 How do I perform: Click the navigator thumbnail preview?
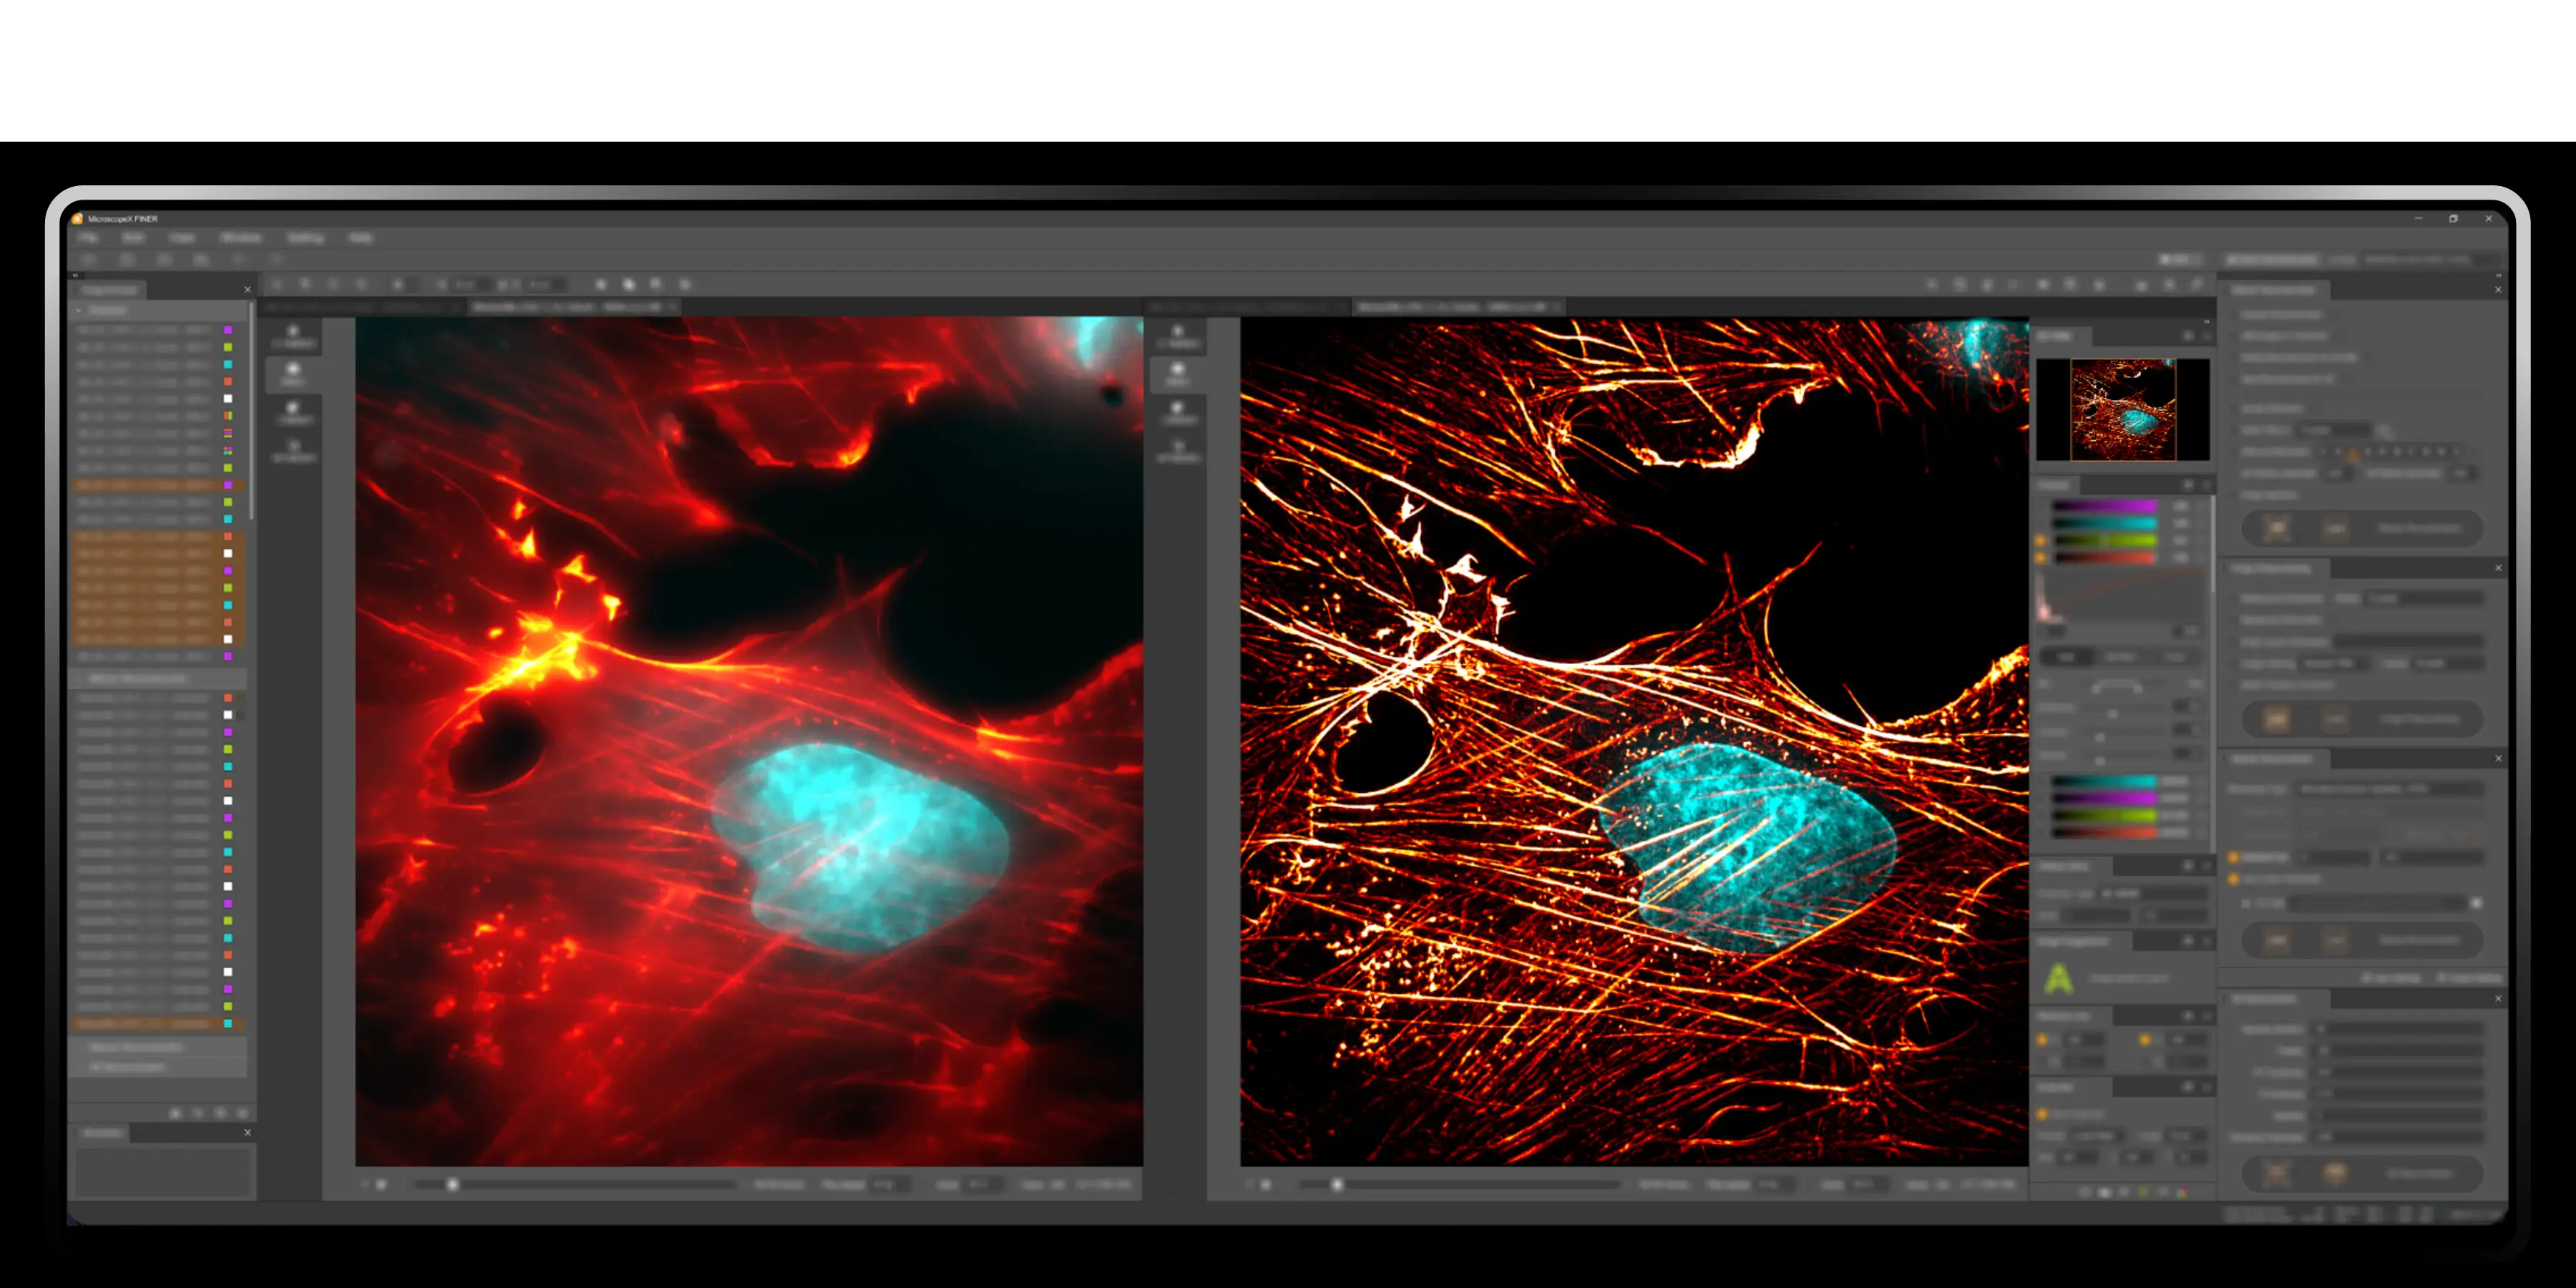tap(2123, 409)
